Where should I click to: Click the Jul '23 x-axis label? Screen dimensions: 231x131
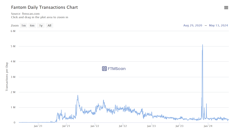coord(180,126)
